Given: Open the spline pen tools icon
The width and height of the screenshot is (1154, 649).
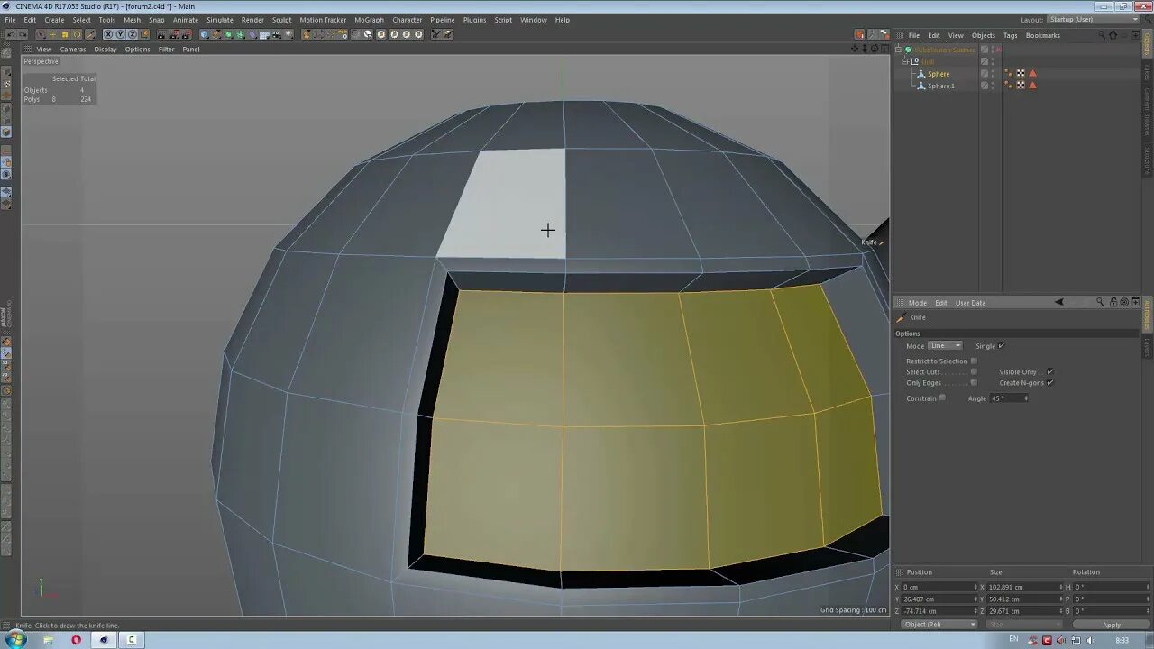Looking at the screenshot, I should pyautogui.click(x=216, y=34).
